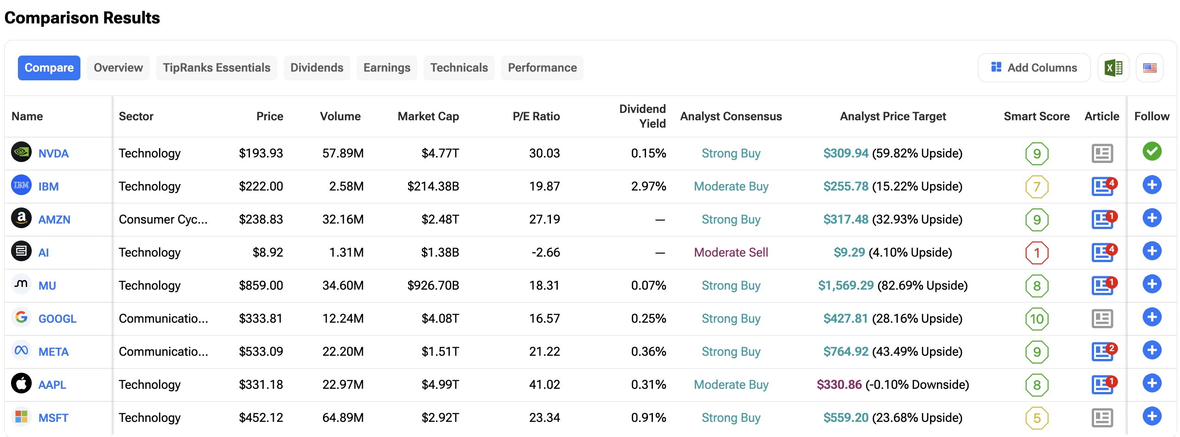Click the Meta company logo
This screenshot has height=437, width=1180.
21,350
